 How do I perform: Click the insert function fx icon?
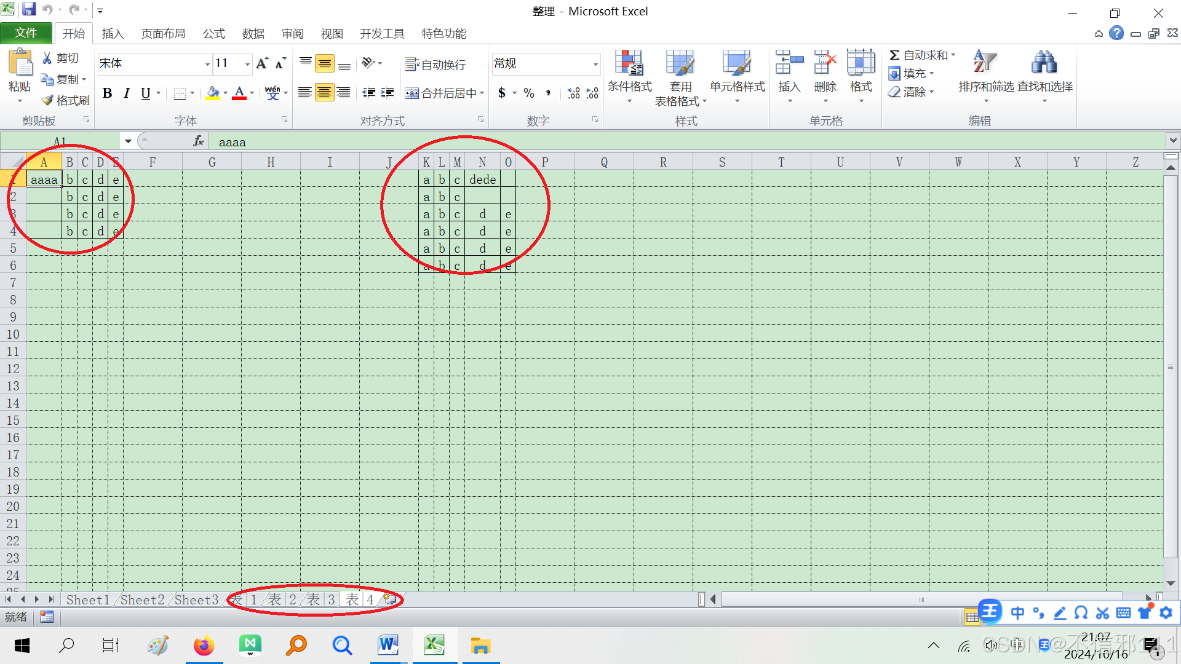(x=198, y=141)
